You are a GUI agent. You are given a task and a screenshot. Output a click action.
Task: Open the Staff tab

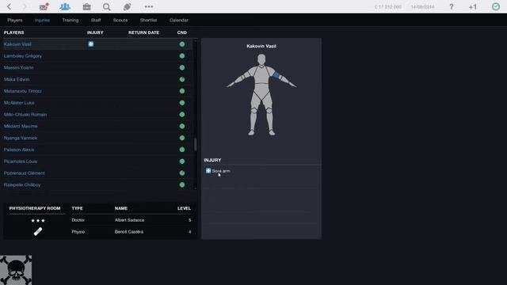point(96,20)
